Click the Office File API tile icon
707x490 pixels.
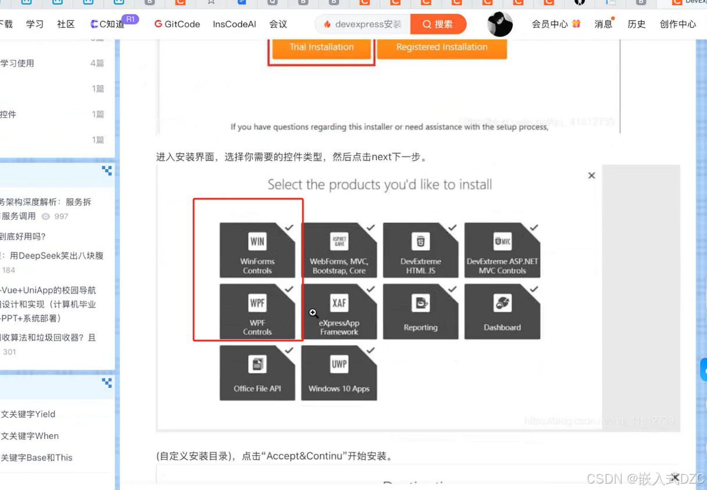click(258, 364)
